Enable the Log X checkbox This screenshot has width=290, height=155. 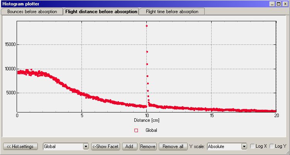tap(253, 146)
